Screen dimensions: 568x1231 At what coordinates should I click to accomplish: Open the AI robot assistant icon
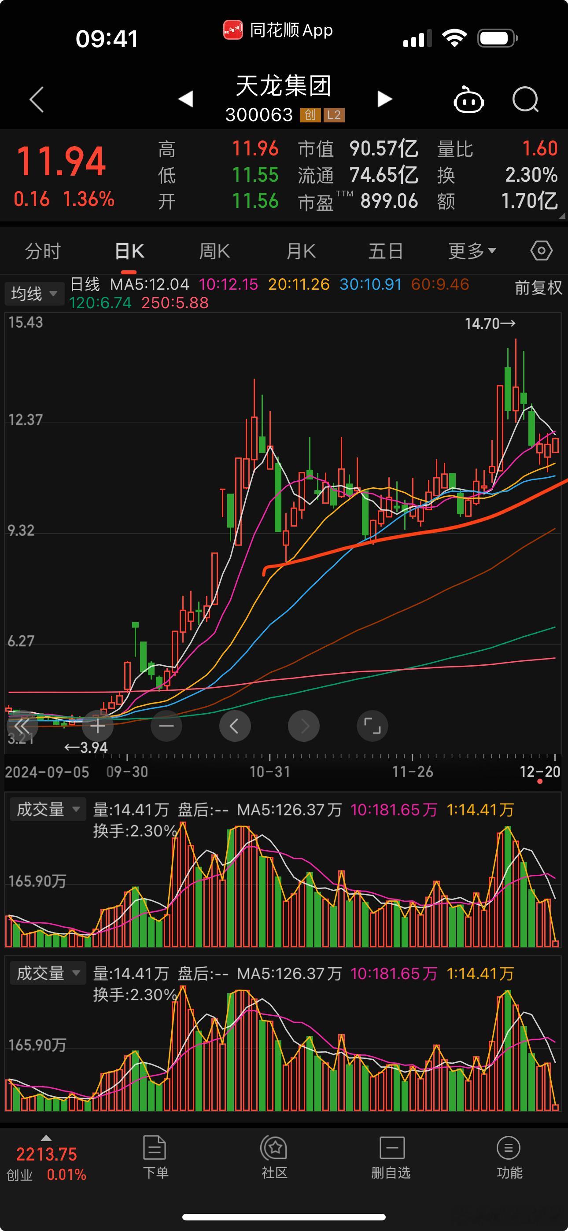tap(468, 100)
